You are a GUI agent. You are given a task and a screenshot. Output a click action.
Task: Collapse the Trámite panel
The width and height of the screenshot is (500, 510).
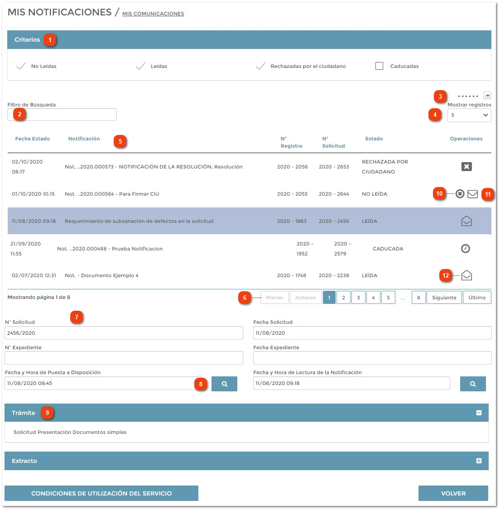(x=478, y=413)
